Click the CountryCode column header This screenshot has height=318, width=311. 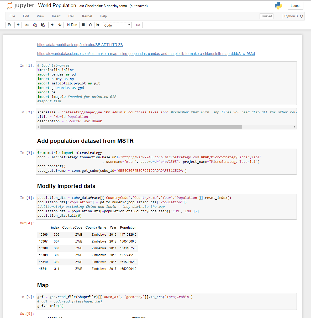click(x=72, y=228)
